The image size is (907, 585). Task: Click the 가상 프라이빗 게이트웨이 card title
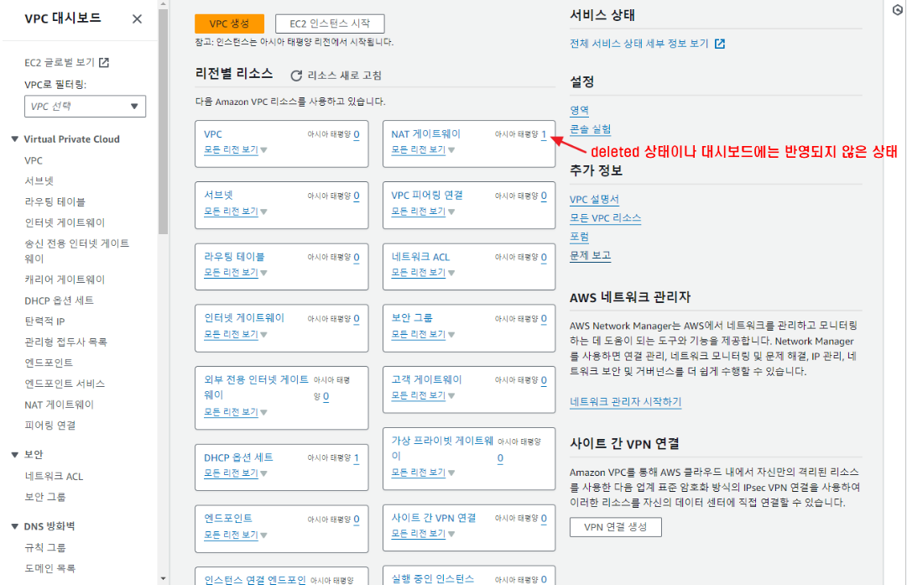coord(442,448)
